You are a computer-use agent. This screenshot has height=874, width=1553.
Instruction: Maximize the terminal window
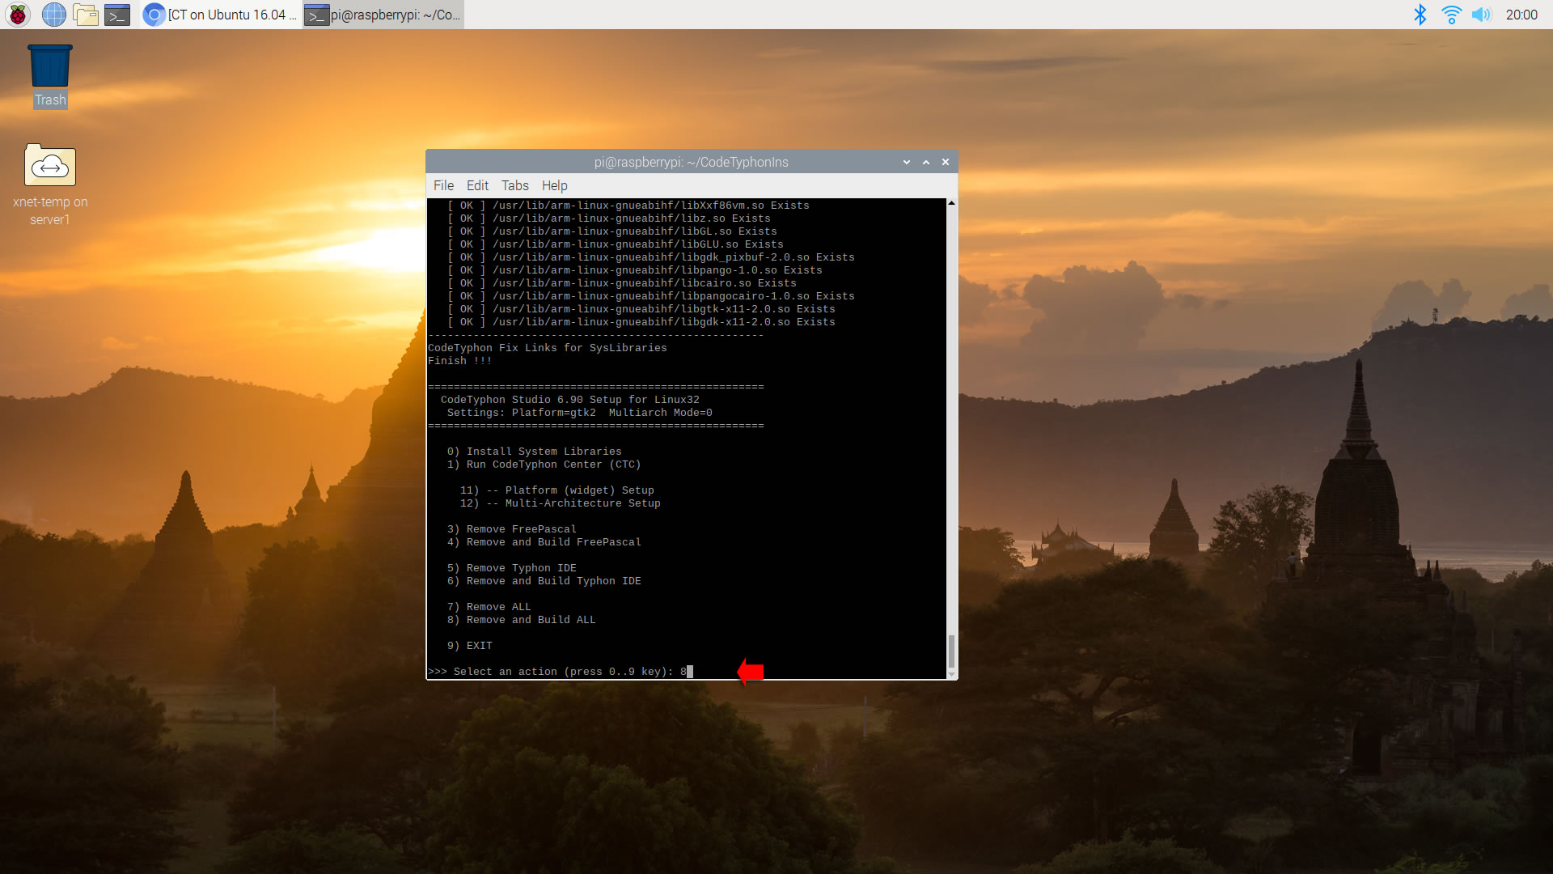tap(926, 162)
